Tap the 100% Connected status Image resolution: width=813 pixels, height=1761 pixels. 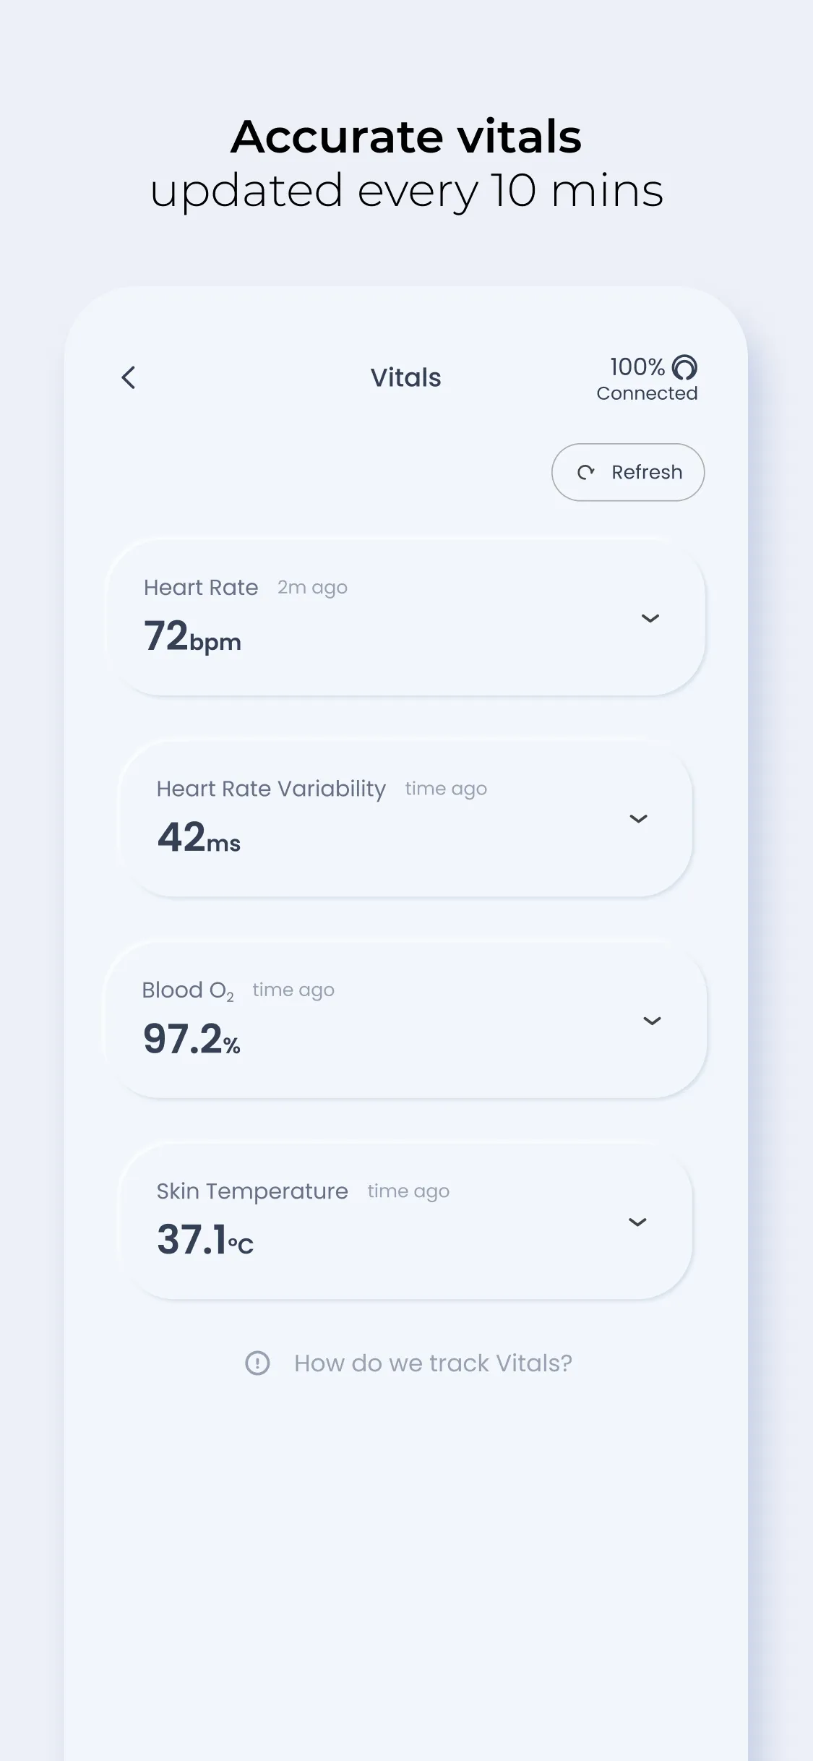point(646,379)
